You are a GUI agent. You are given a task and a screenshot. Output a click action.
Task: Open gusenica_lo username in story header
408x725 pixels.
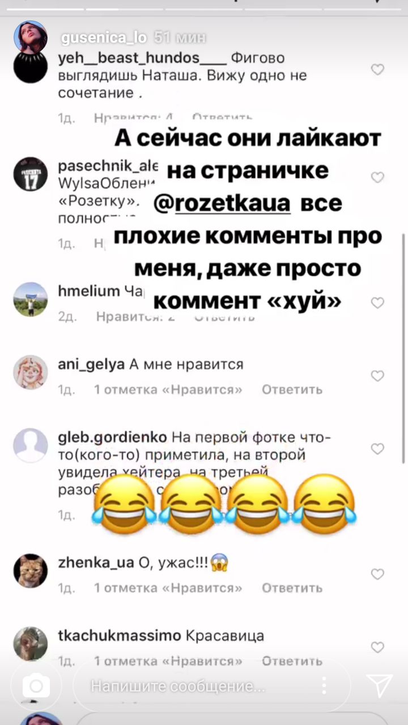click(103, 38)
